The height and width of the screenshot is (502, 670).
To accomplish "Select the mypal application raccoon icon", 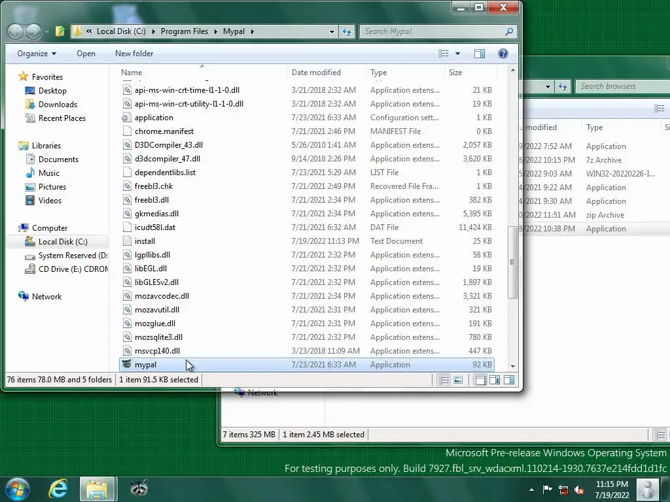I will 126,364.
